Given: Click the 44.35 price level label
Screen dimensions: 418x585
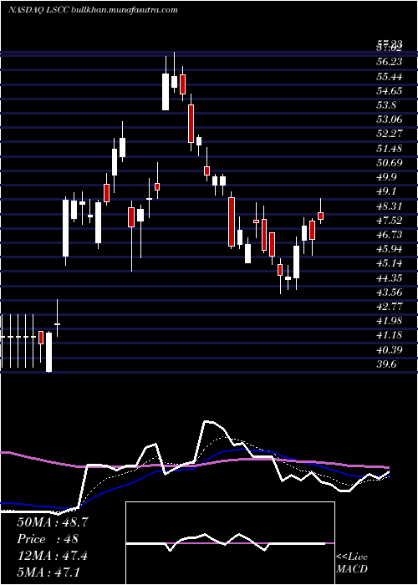Looking at the screenshot, I should tap(389, 278).
